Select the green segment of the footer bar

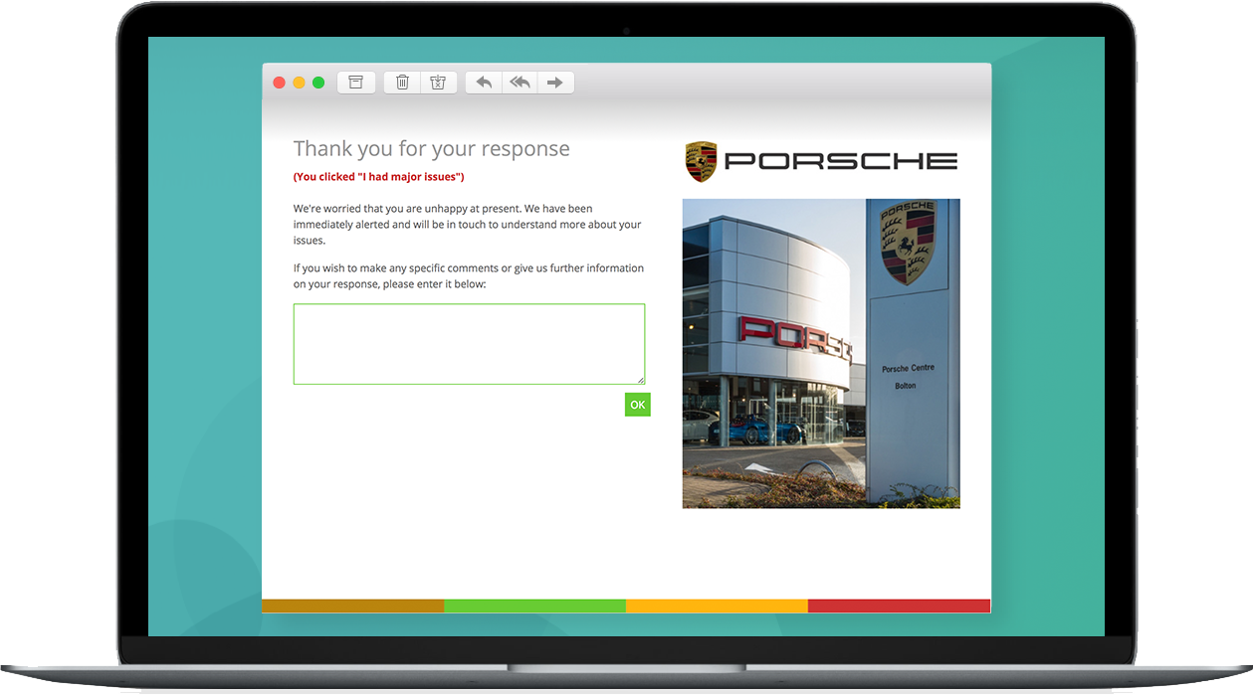pos(534,606)
